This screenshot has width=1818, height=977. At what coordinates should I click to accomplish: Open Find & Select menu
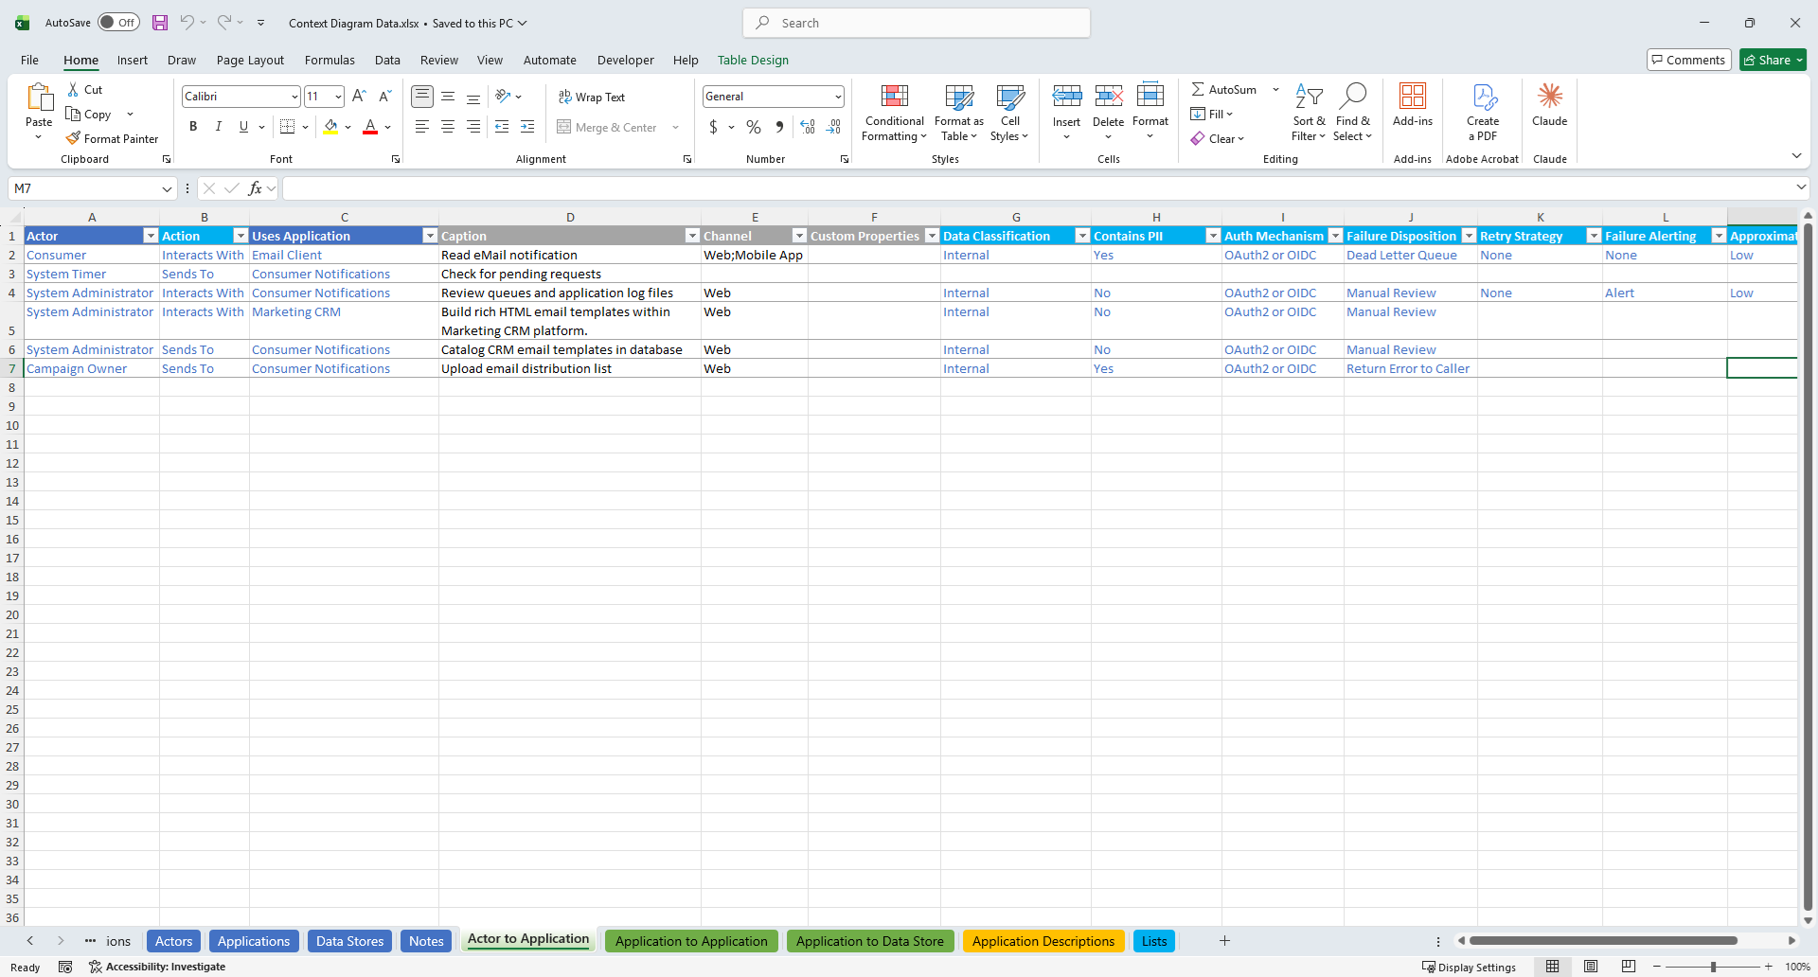pos(1352,113)
